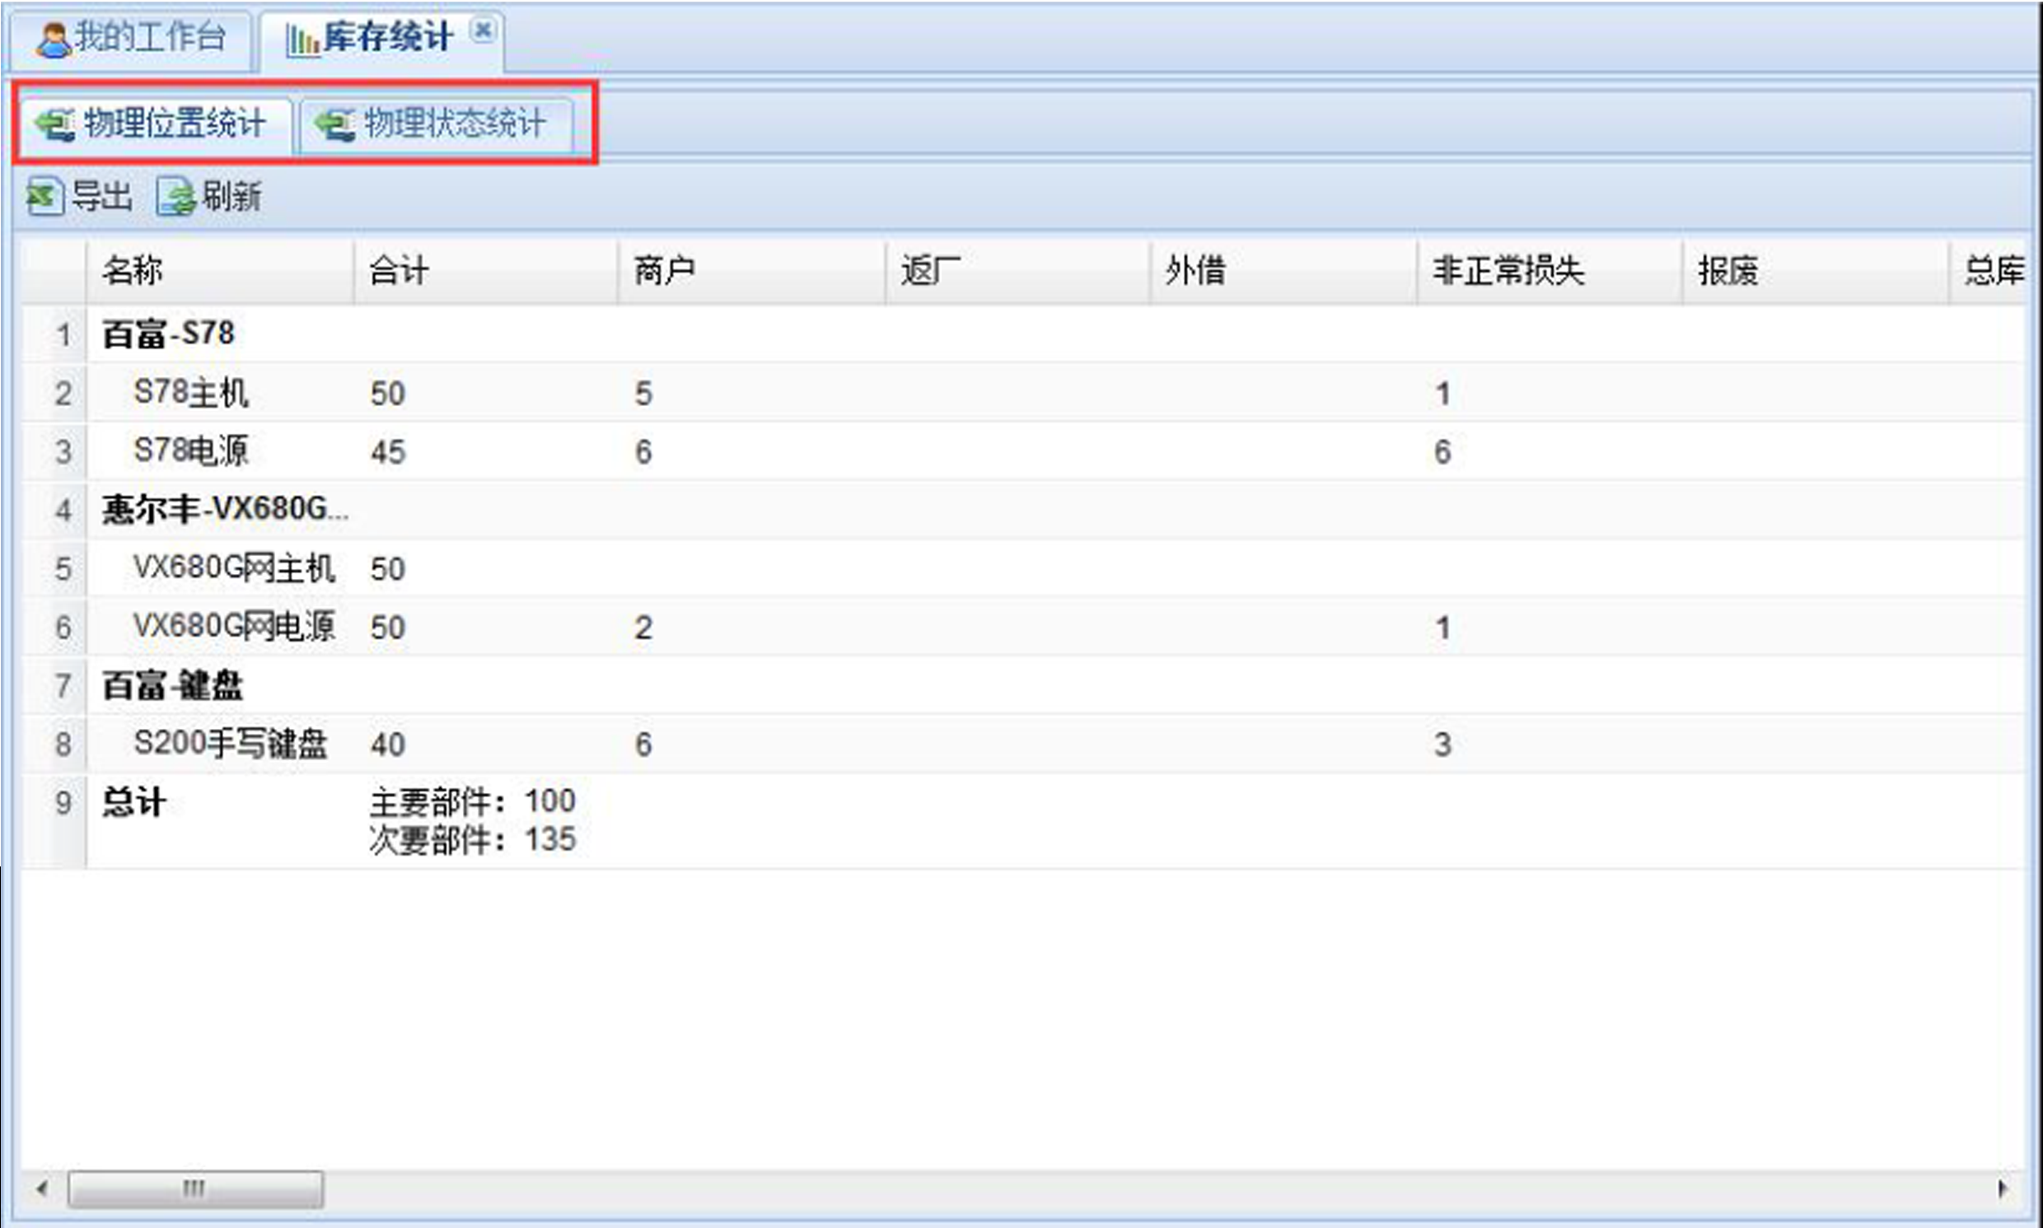
Task: Collapse the 百富-S78 group row
Action: (168, 334)
